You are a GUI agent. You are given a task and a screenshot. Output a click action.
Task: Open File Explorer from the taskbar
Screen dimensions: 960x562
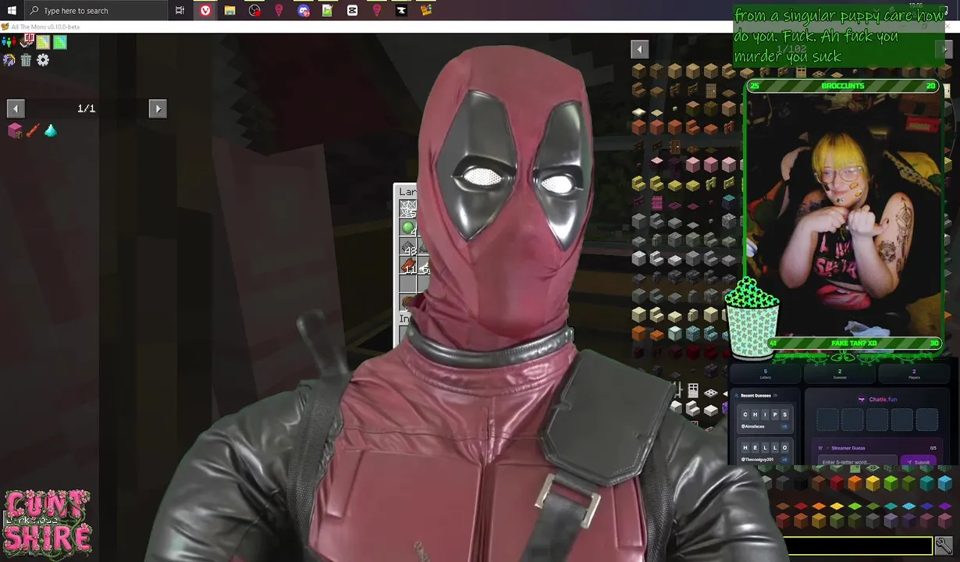pos(229,10)
